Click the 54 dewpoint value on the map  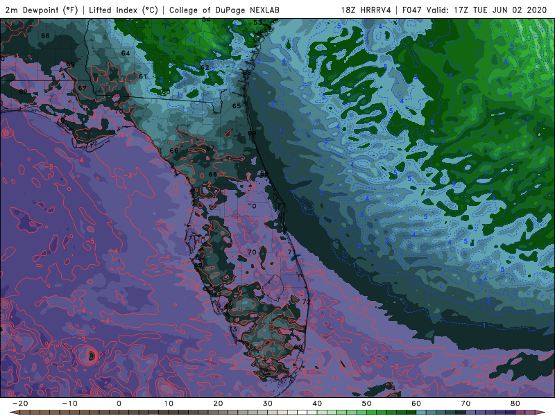click(206, 20)
